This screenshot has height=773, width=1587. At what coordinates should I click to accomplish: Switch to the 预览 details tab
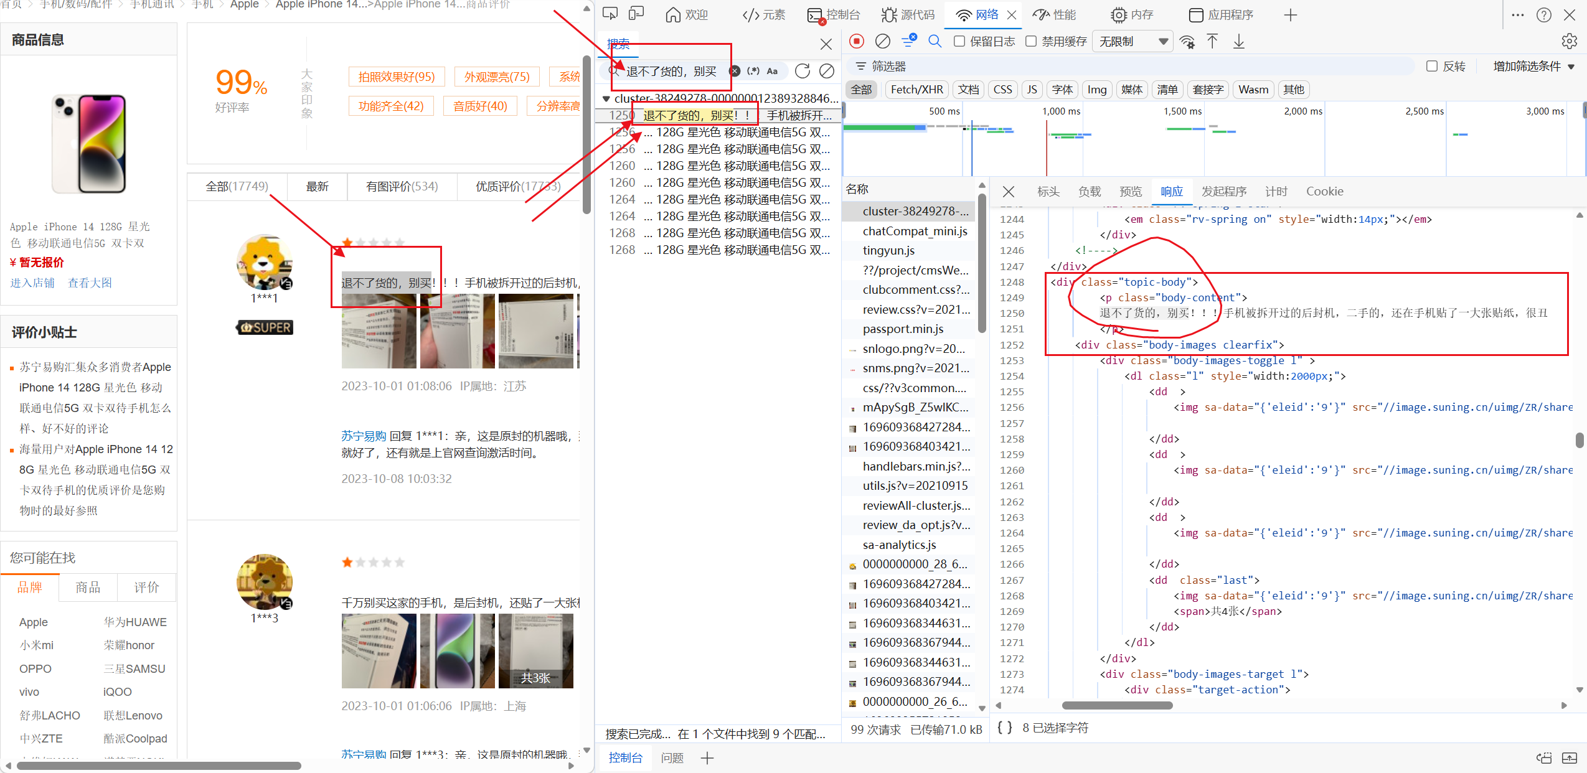pyautogui.click(x=1131, y=192)
